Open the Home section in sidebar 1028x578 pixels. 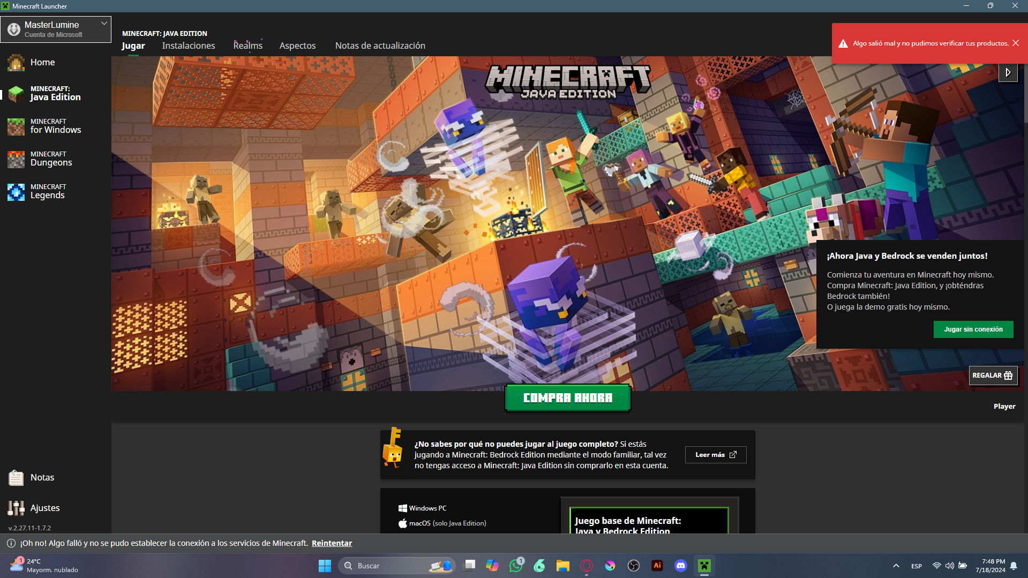click(x=42, y=62)
